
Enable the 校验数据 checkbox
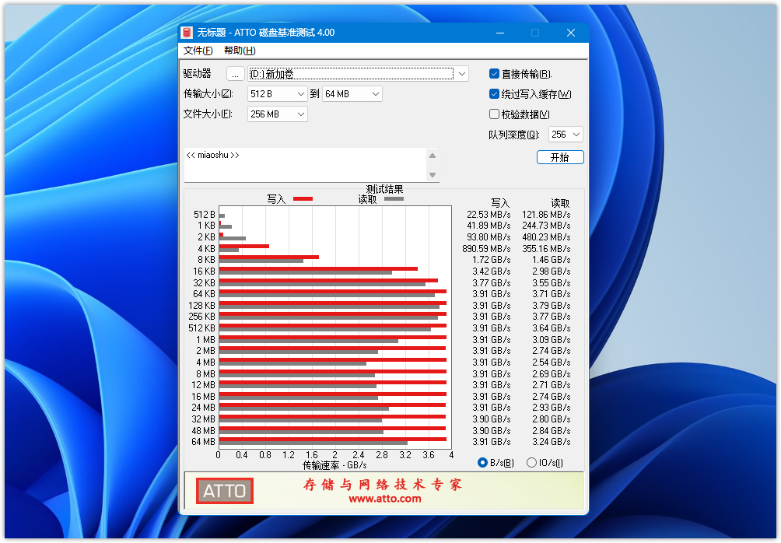pyautogui.click(x=494, y=114)
